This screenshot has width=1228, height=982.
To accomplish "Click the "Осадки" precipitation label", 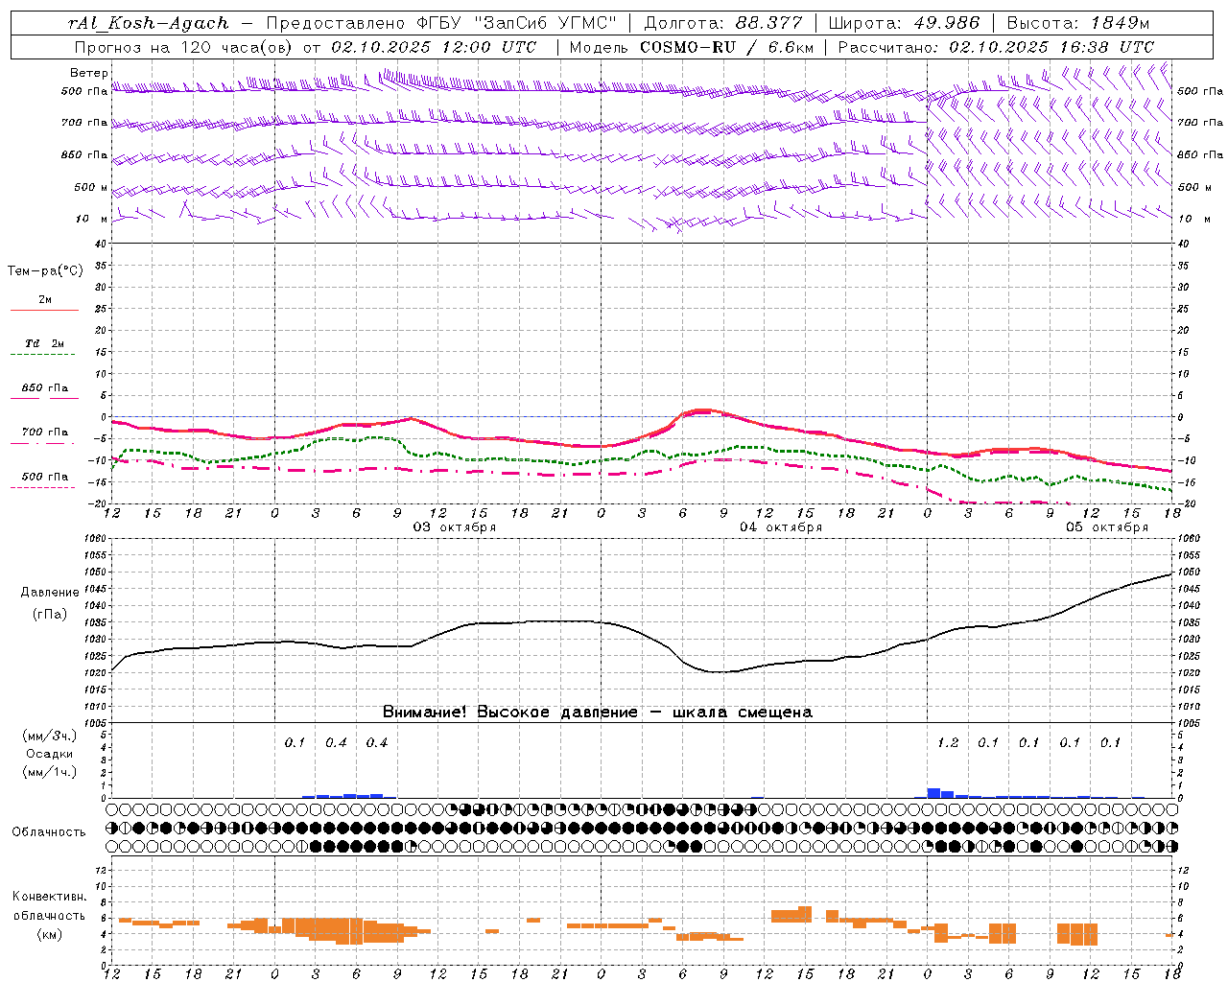I will click(x=50, y=754).
